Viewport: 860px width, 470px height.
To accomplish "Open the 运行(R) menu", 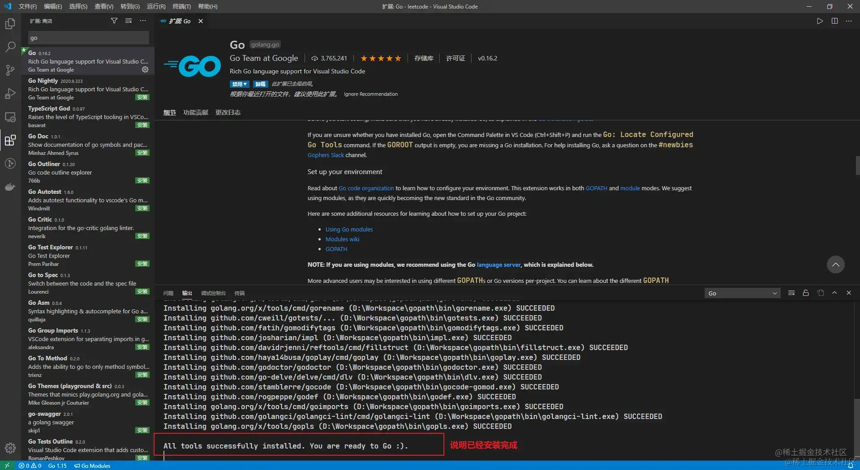I will pos(156,6).
